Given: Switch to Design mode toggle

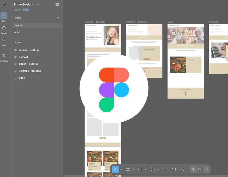Looking at the screenshot, I should point(200,170).
